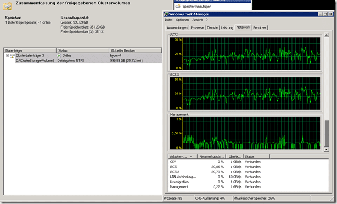Select the Netzwerk tab

pyautogui.click(x=243, y=27)
